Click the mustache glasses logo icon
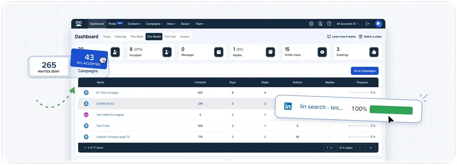Image resolution: width=457 pixels, height=166 pixels. 78,24
